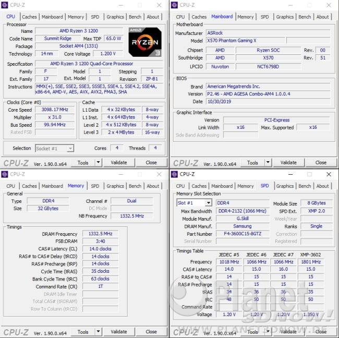Click Tools button in CPU window
339x338 pixels.
pyautogui.click(x=83, y=163)
